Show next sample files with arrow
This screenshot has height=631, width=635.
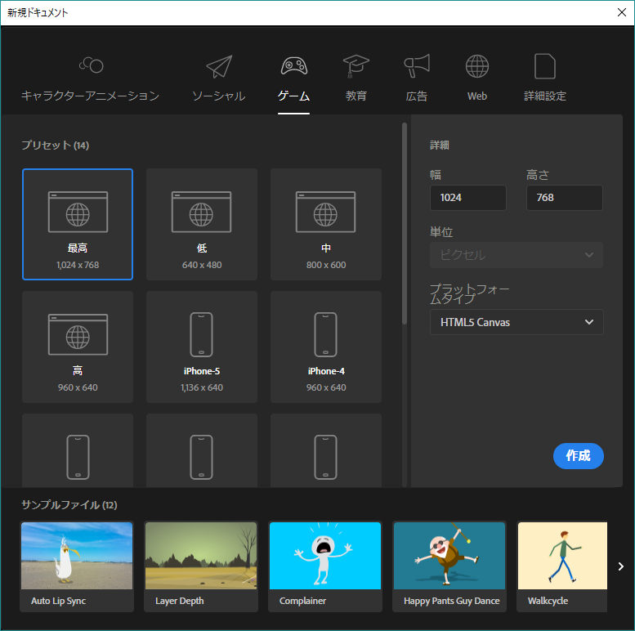point(621,566)
